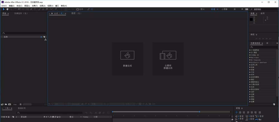Image resolution: width=279 pixels, height=122 pixels.
Task: Expand the 文本 effects category
Action: (x=250, y=72)
